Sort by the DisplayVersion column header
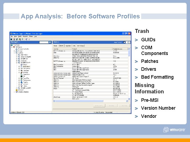The image size is (190, 142). coord(120,49)
